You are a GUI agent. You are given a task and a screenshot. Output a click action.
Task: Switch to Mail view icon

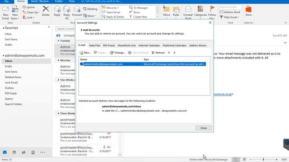(x=5, y=152)
